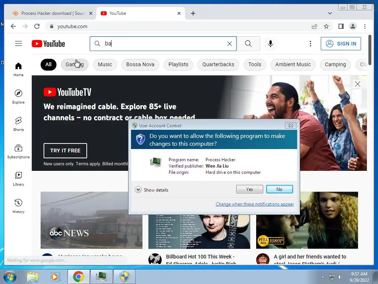The width and height of the screenshot is (378, 284).
Task: Click TRY IT FREE button
Action: (65, 151)
